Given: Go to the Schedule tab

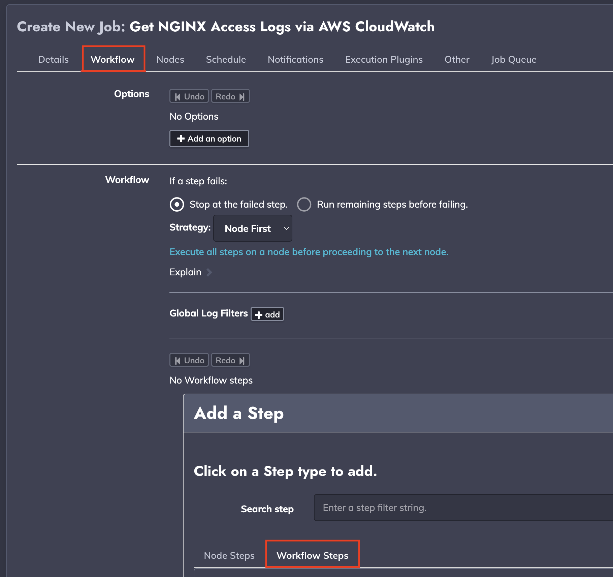Looking at the screenshot, I should point(226,59).
